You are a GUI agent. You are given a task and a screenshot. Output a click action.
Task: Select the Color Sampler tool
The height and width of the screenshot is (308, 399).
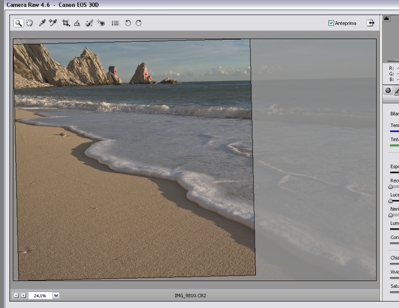(x=53, y=23)
